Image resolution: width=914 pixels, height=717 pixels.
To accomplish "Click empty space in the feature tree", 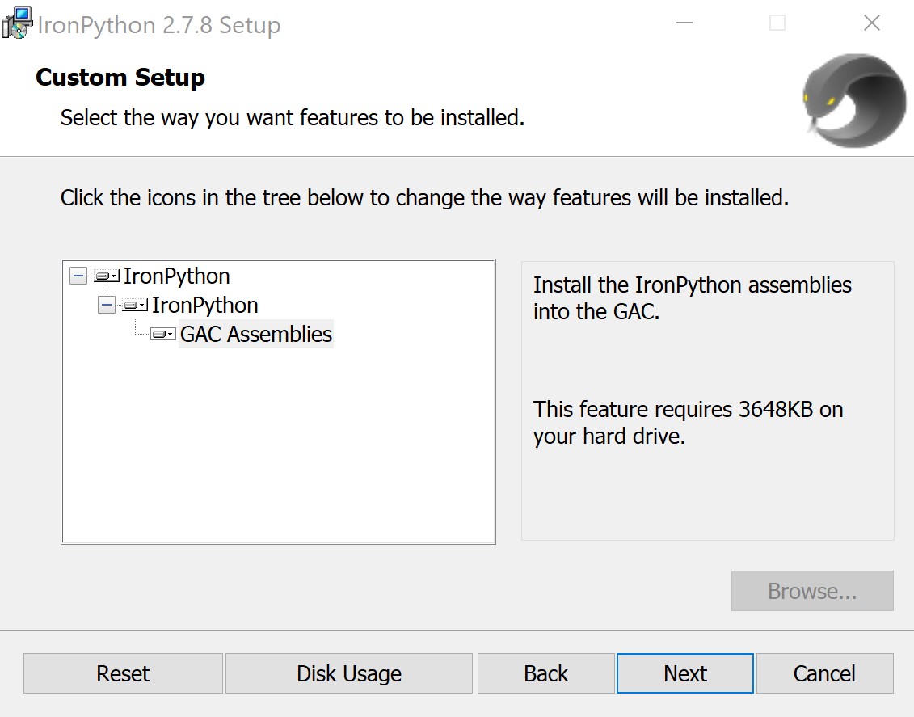I will tap(278, 453).
